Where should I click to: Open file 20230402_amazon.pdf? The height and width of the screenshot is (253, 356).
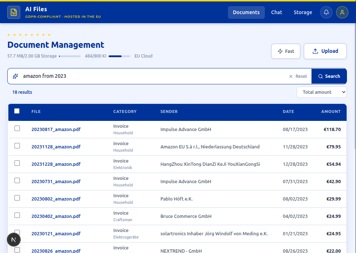click(56, 216)
